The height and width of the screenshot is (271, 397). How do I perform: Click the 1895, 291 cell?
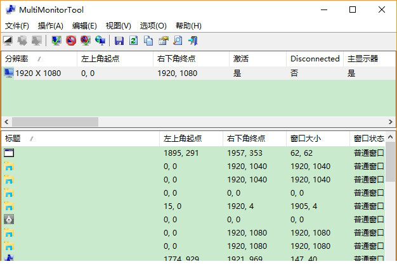pos(181,153)
